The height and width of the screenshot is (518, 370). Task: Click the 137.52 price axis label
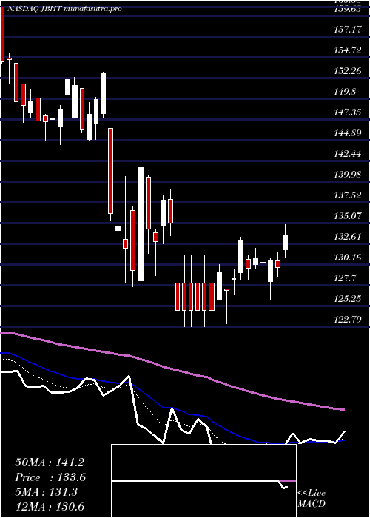coord(346,195)
